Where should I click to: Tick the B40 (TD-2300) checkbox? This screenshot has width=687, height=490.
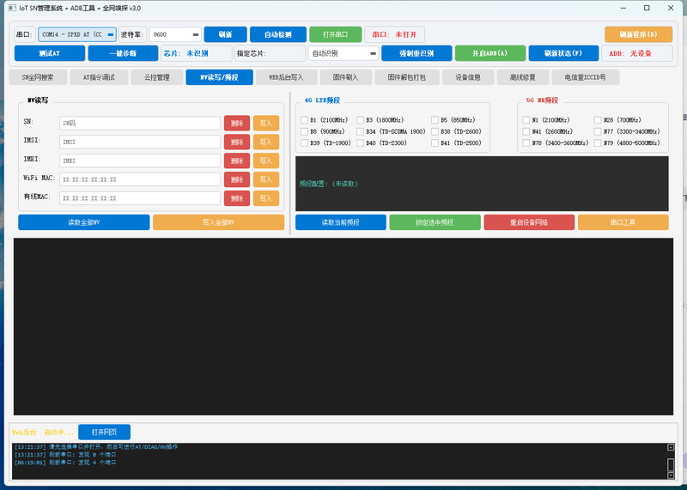click(x=360, y=142)
